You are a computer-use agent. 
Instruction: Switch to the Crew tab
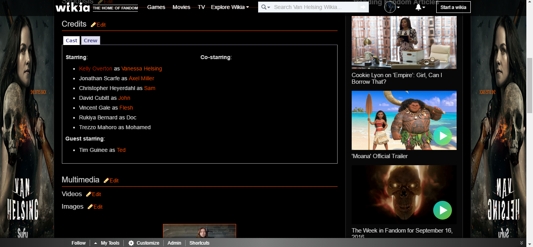point(90,40)
